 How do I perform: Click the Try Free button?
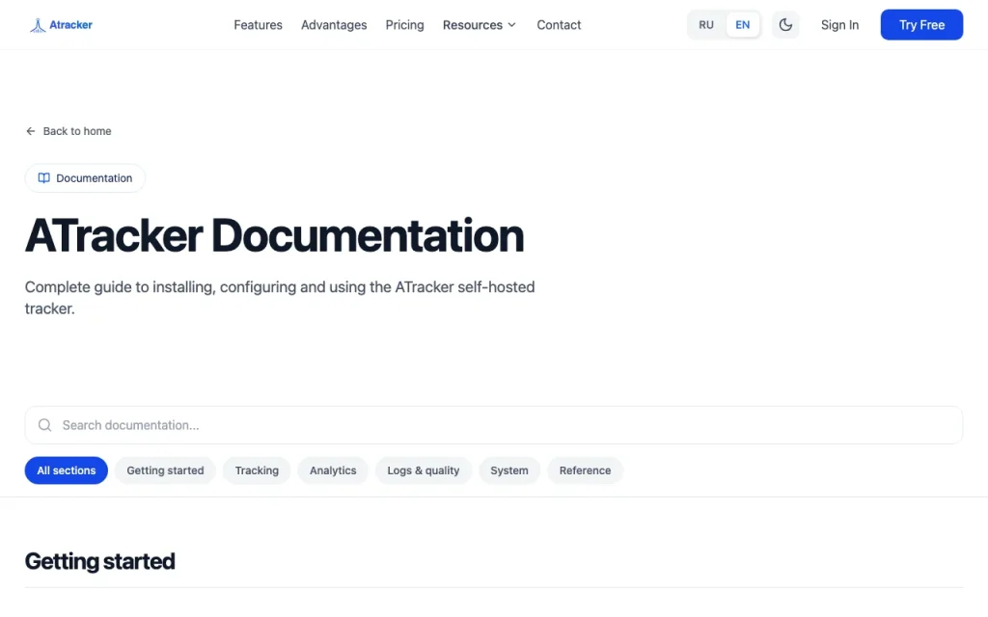pos(921,24)
